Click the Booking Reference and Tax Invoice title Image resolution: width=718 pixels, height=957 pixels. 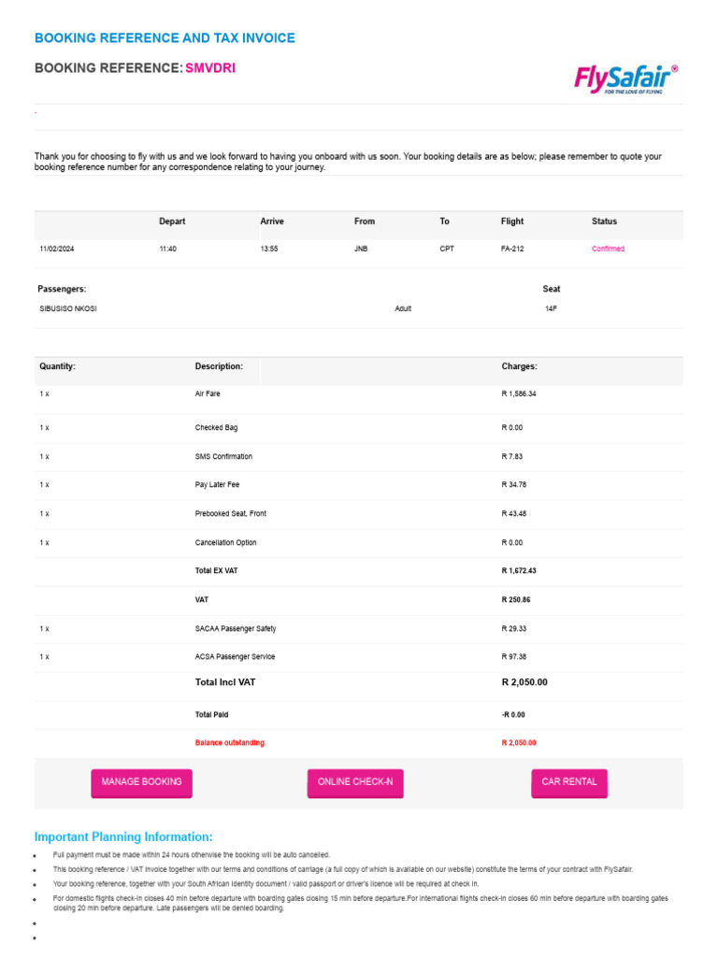tap(165, 38)
